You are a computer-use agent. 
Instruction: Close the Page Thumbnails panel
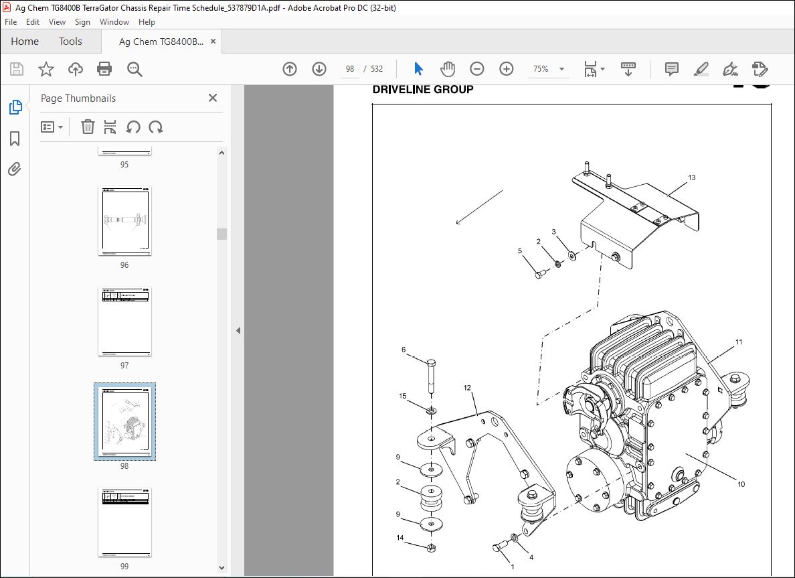tap(213, 98)
